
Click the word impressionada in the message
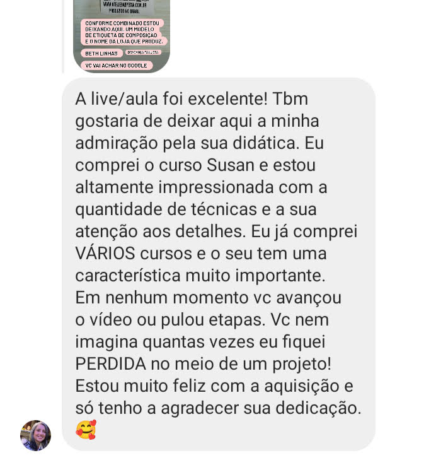tap(216, 188)
